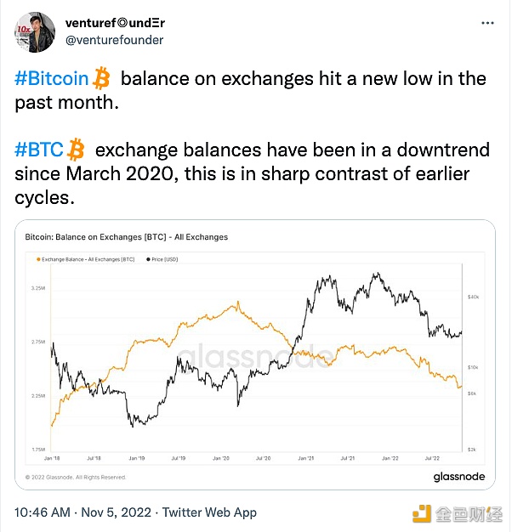Click the Bitcoin emoji after #Bitcoin
The width and height of the screenshot is (512, 532).
point(102,79)
